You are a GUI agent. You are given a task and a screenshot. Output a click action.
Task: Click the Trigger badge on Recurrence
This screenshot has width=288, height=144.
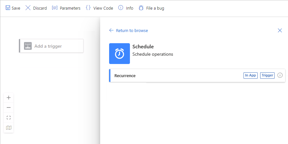267,76
